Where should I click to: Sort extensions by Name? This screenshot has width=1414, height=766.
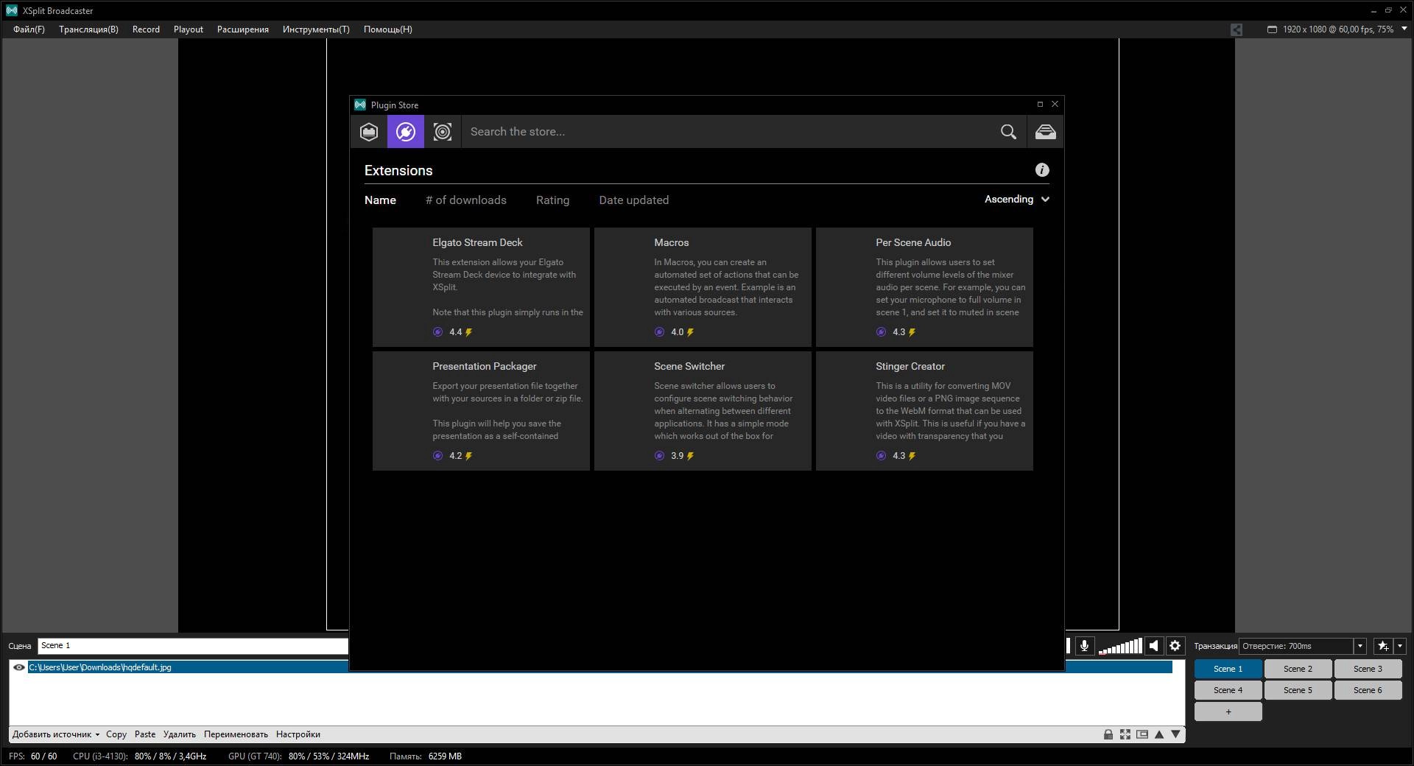[380, 200]
